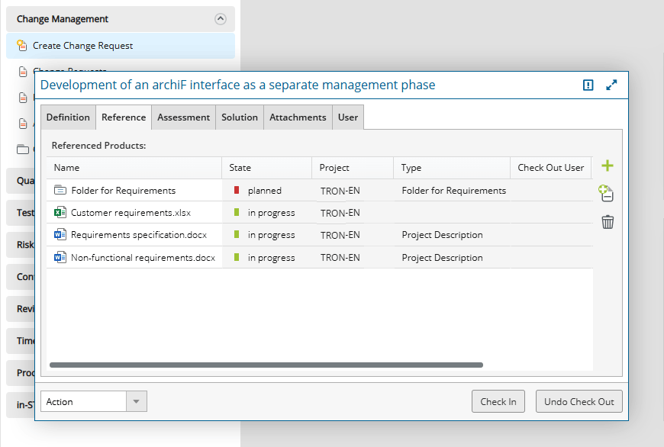
Task: Click the green plus add reference icon
Action: pos(608,166)
